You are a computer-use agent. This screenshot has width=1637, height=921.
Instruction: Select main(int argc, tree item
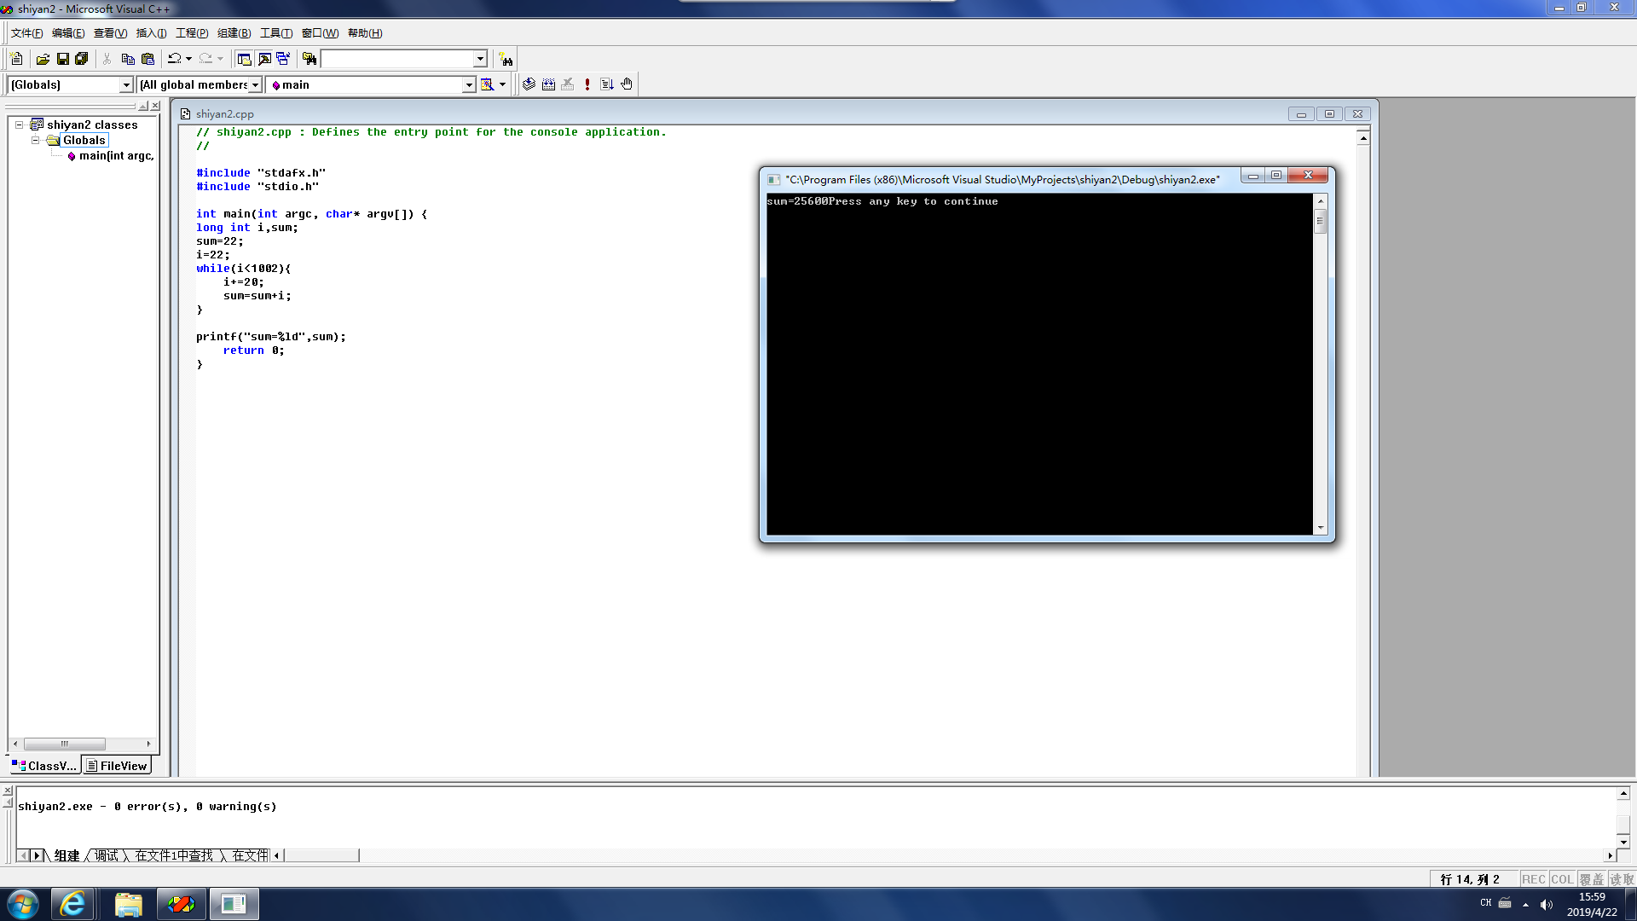(x=116, y=156)
